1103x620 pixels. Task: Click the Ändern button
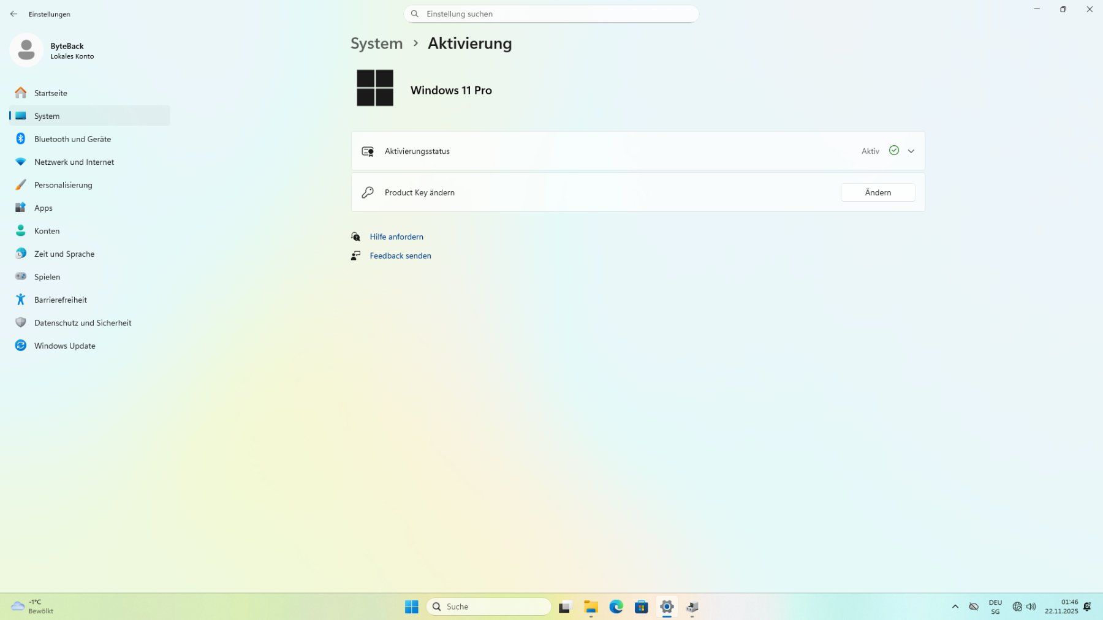(x=878, y=192)
